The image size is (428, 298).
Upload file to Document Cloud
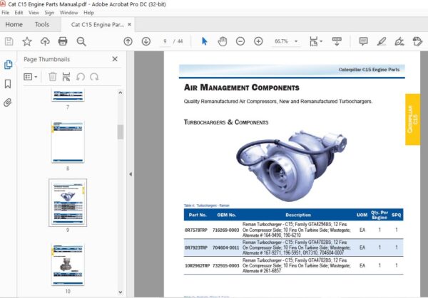click(45, 41)
